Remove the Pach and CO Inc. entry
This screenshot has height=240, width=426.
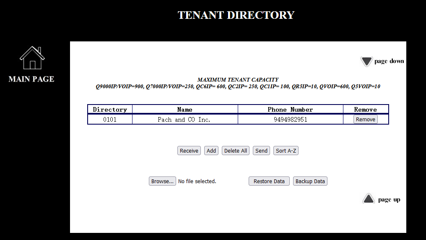365,119
